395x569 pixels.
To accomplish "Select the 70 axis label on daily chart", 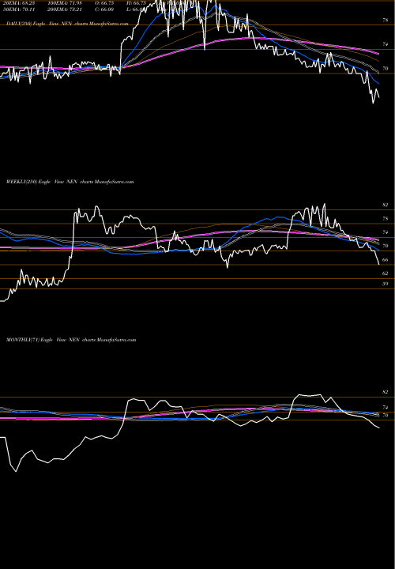I will (386, 68).
